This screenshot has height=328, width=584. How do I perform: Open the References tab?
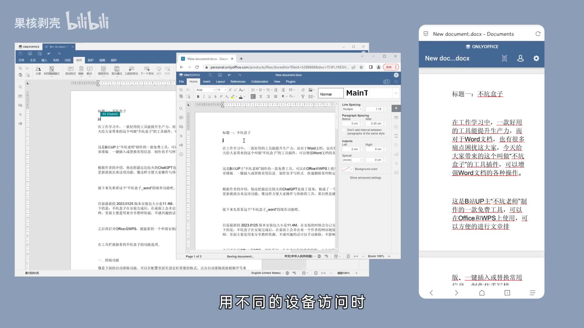coord(238,82)
